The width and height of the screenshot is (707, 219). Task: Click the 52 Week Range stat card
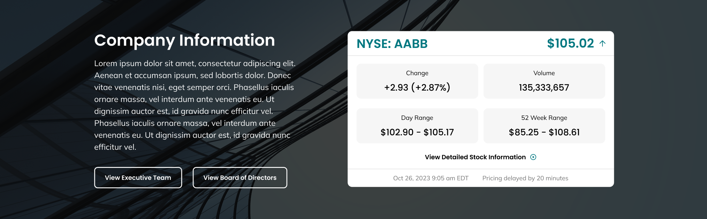pos(544,125)
